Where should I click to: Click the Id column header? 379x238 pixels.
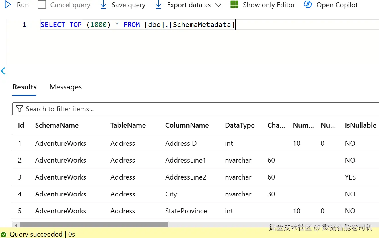[21, 125]
